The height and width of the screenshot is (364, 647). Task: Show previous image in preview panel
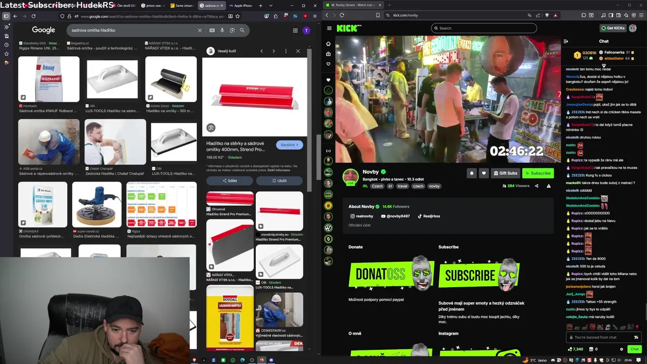pos(261,51)
